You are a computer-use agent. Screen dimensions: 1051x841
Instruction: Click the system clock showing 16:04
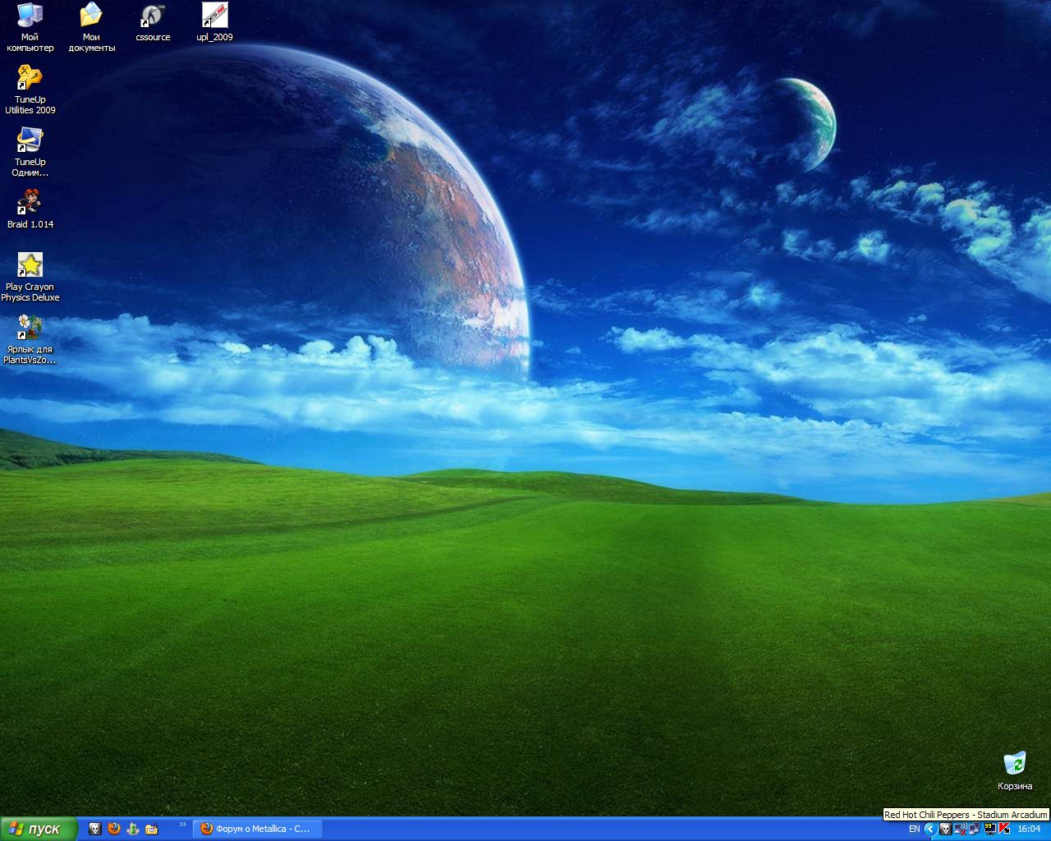coord(1029,829)
